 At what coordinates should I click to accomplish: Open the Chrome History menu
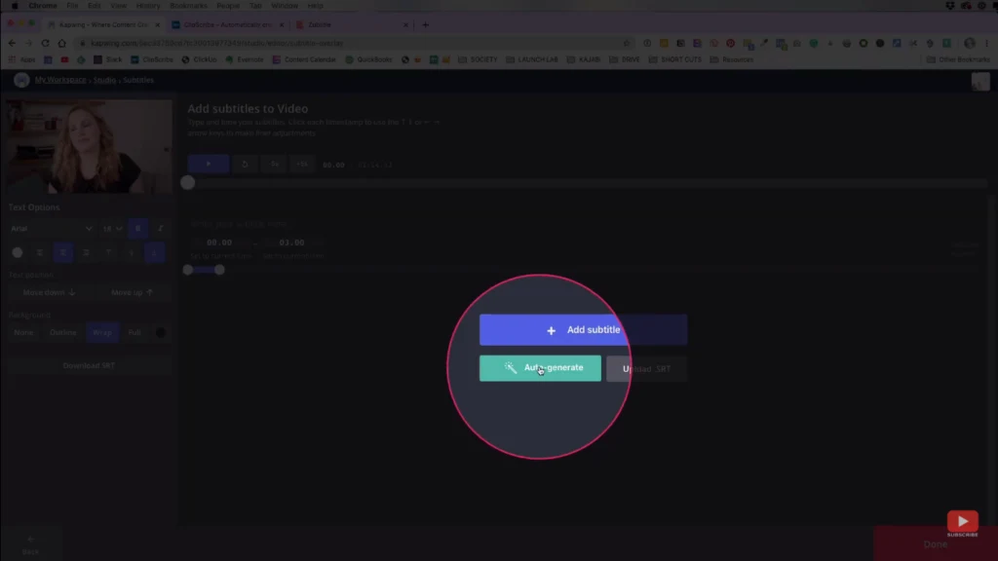pos(148,6)
